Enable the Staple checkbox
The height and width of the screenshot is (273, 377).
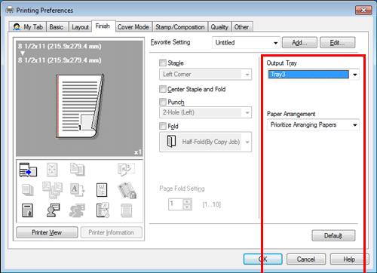pyautogui.click(x=163, y=63)
